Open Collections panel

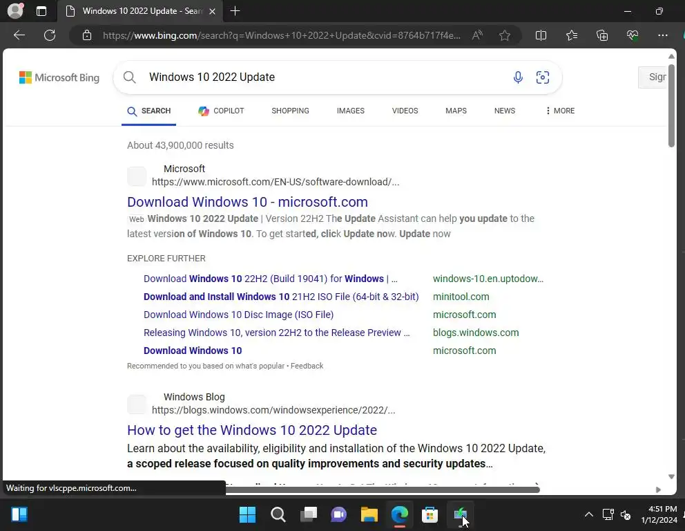pos(602,35)
